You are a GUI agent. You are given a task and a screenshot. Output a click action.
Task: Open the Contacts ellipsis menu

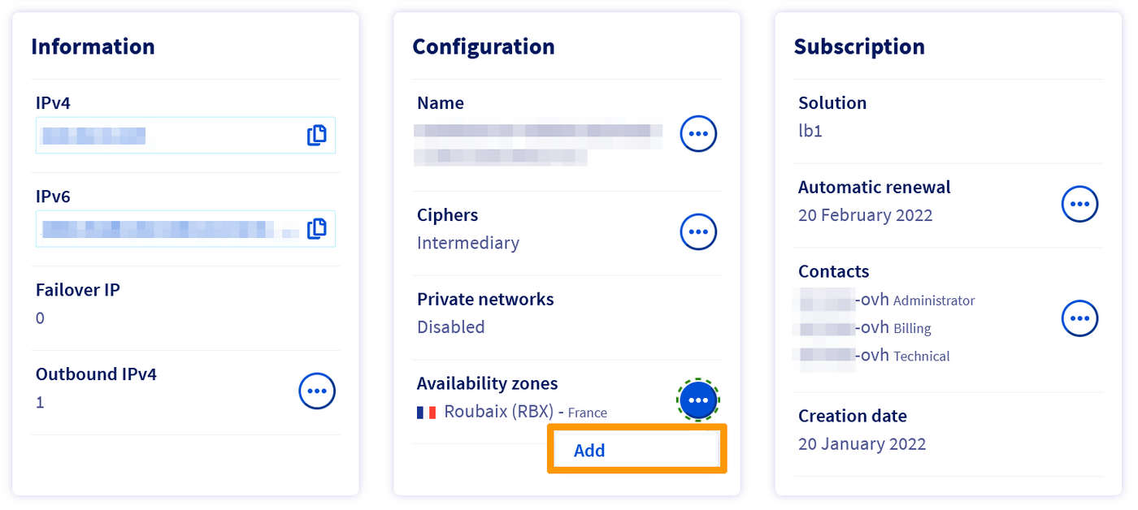pos(1079,318)
